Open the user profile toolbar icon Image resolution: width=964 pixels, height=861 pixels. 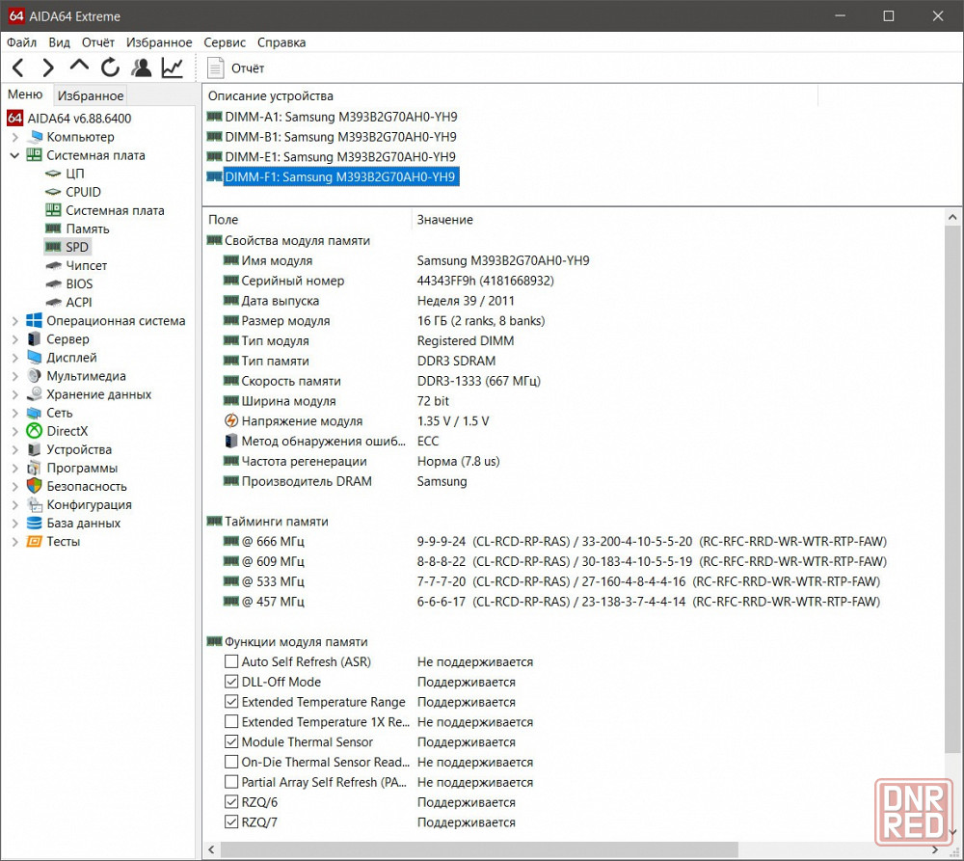coord(142,67)
